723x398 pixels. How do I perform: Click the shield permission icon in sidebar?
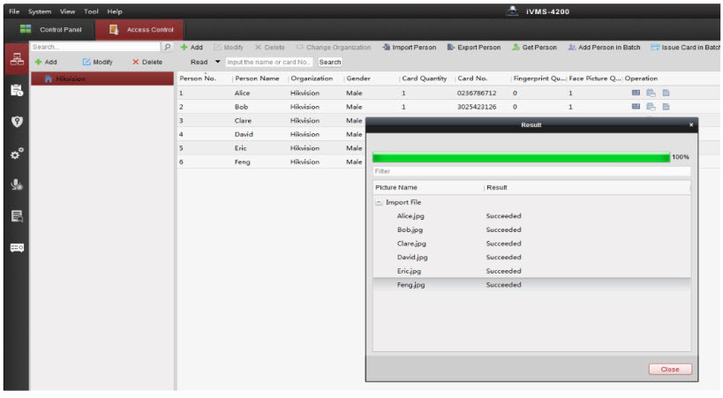pyautogui.click(x=15, y=121)
